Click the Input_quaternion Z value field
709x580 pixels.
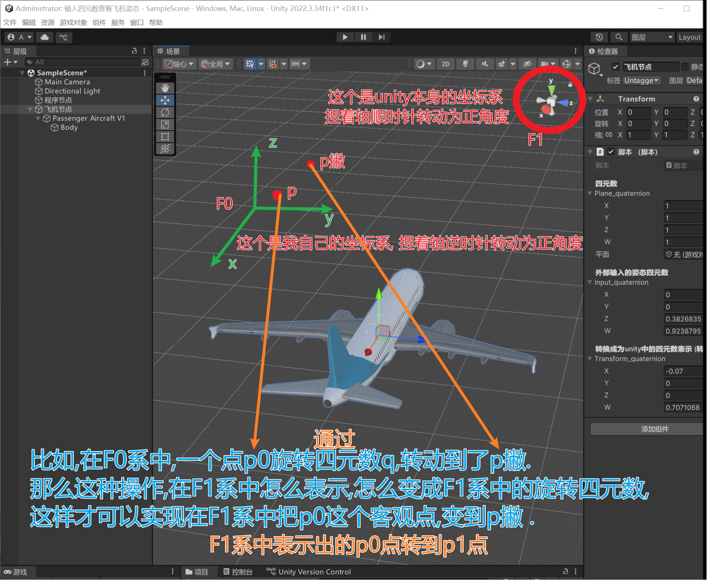point(683,319)
